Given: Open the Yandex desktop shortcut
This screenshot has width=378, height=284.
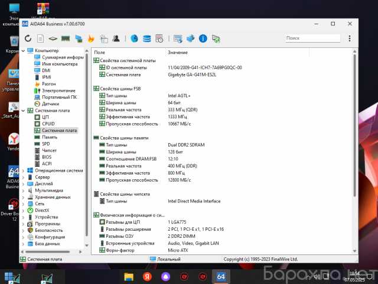Looking at the screenshot, I should (13, 142).
